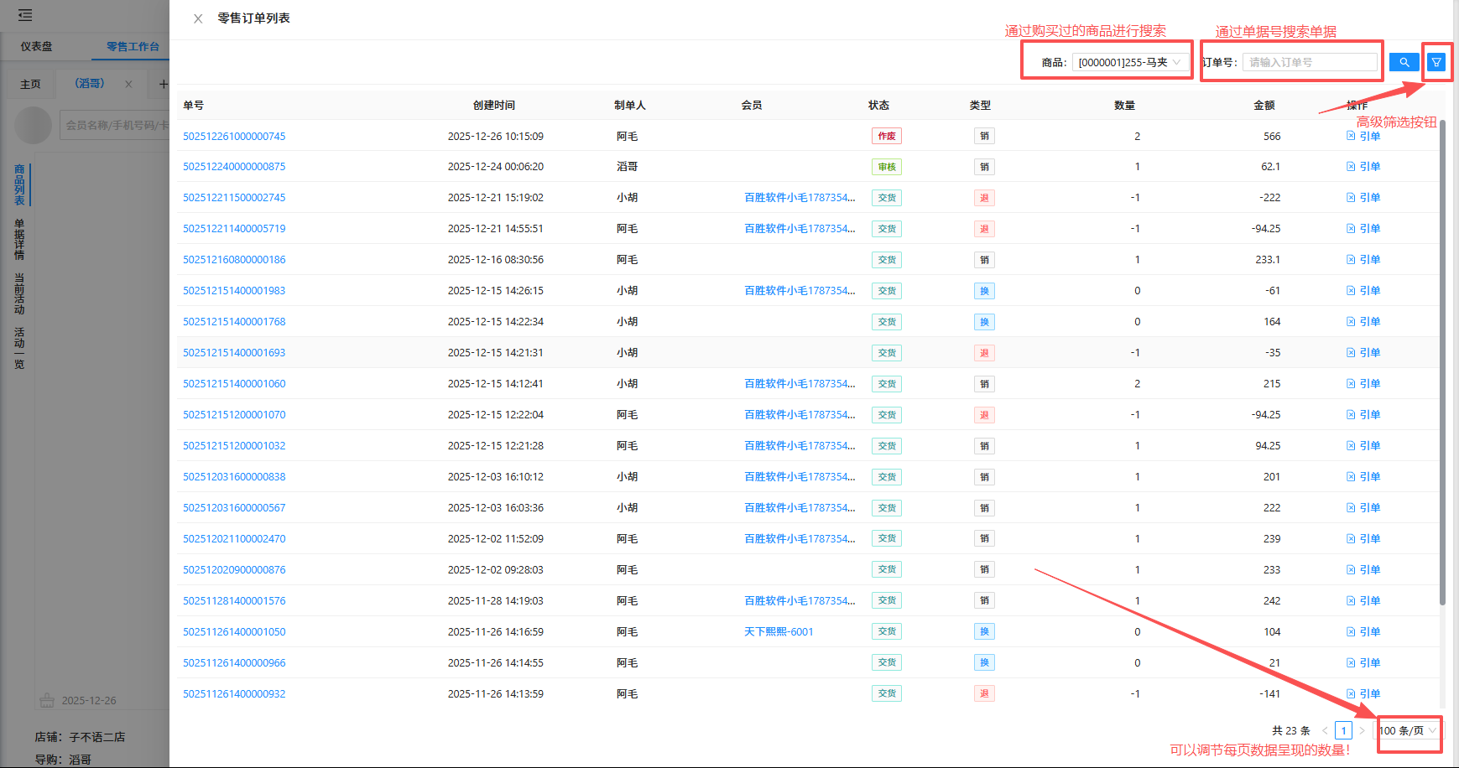1459x768 pixels.
Task: Go to previous page arrow
Action: [1325, 730]
